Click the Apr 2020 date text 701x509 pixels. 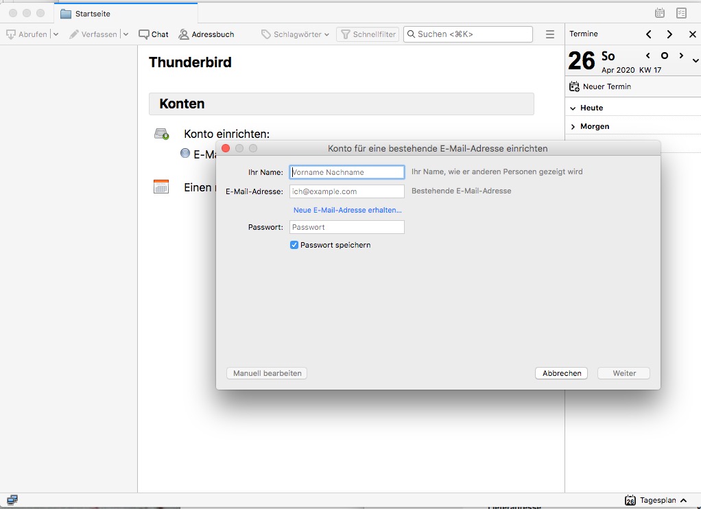[618, 70]
